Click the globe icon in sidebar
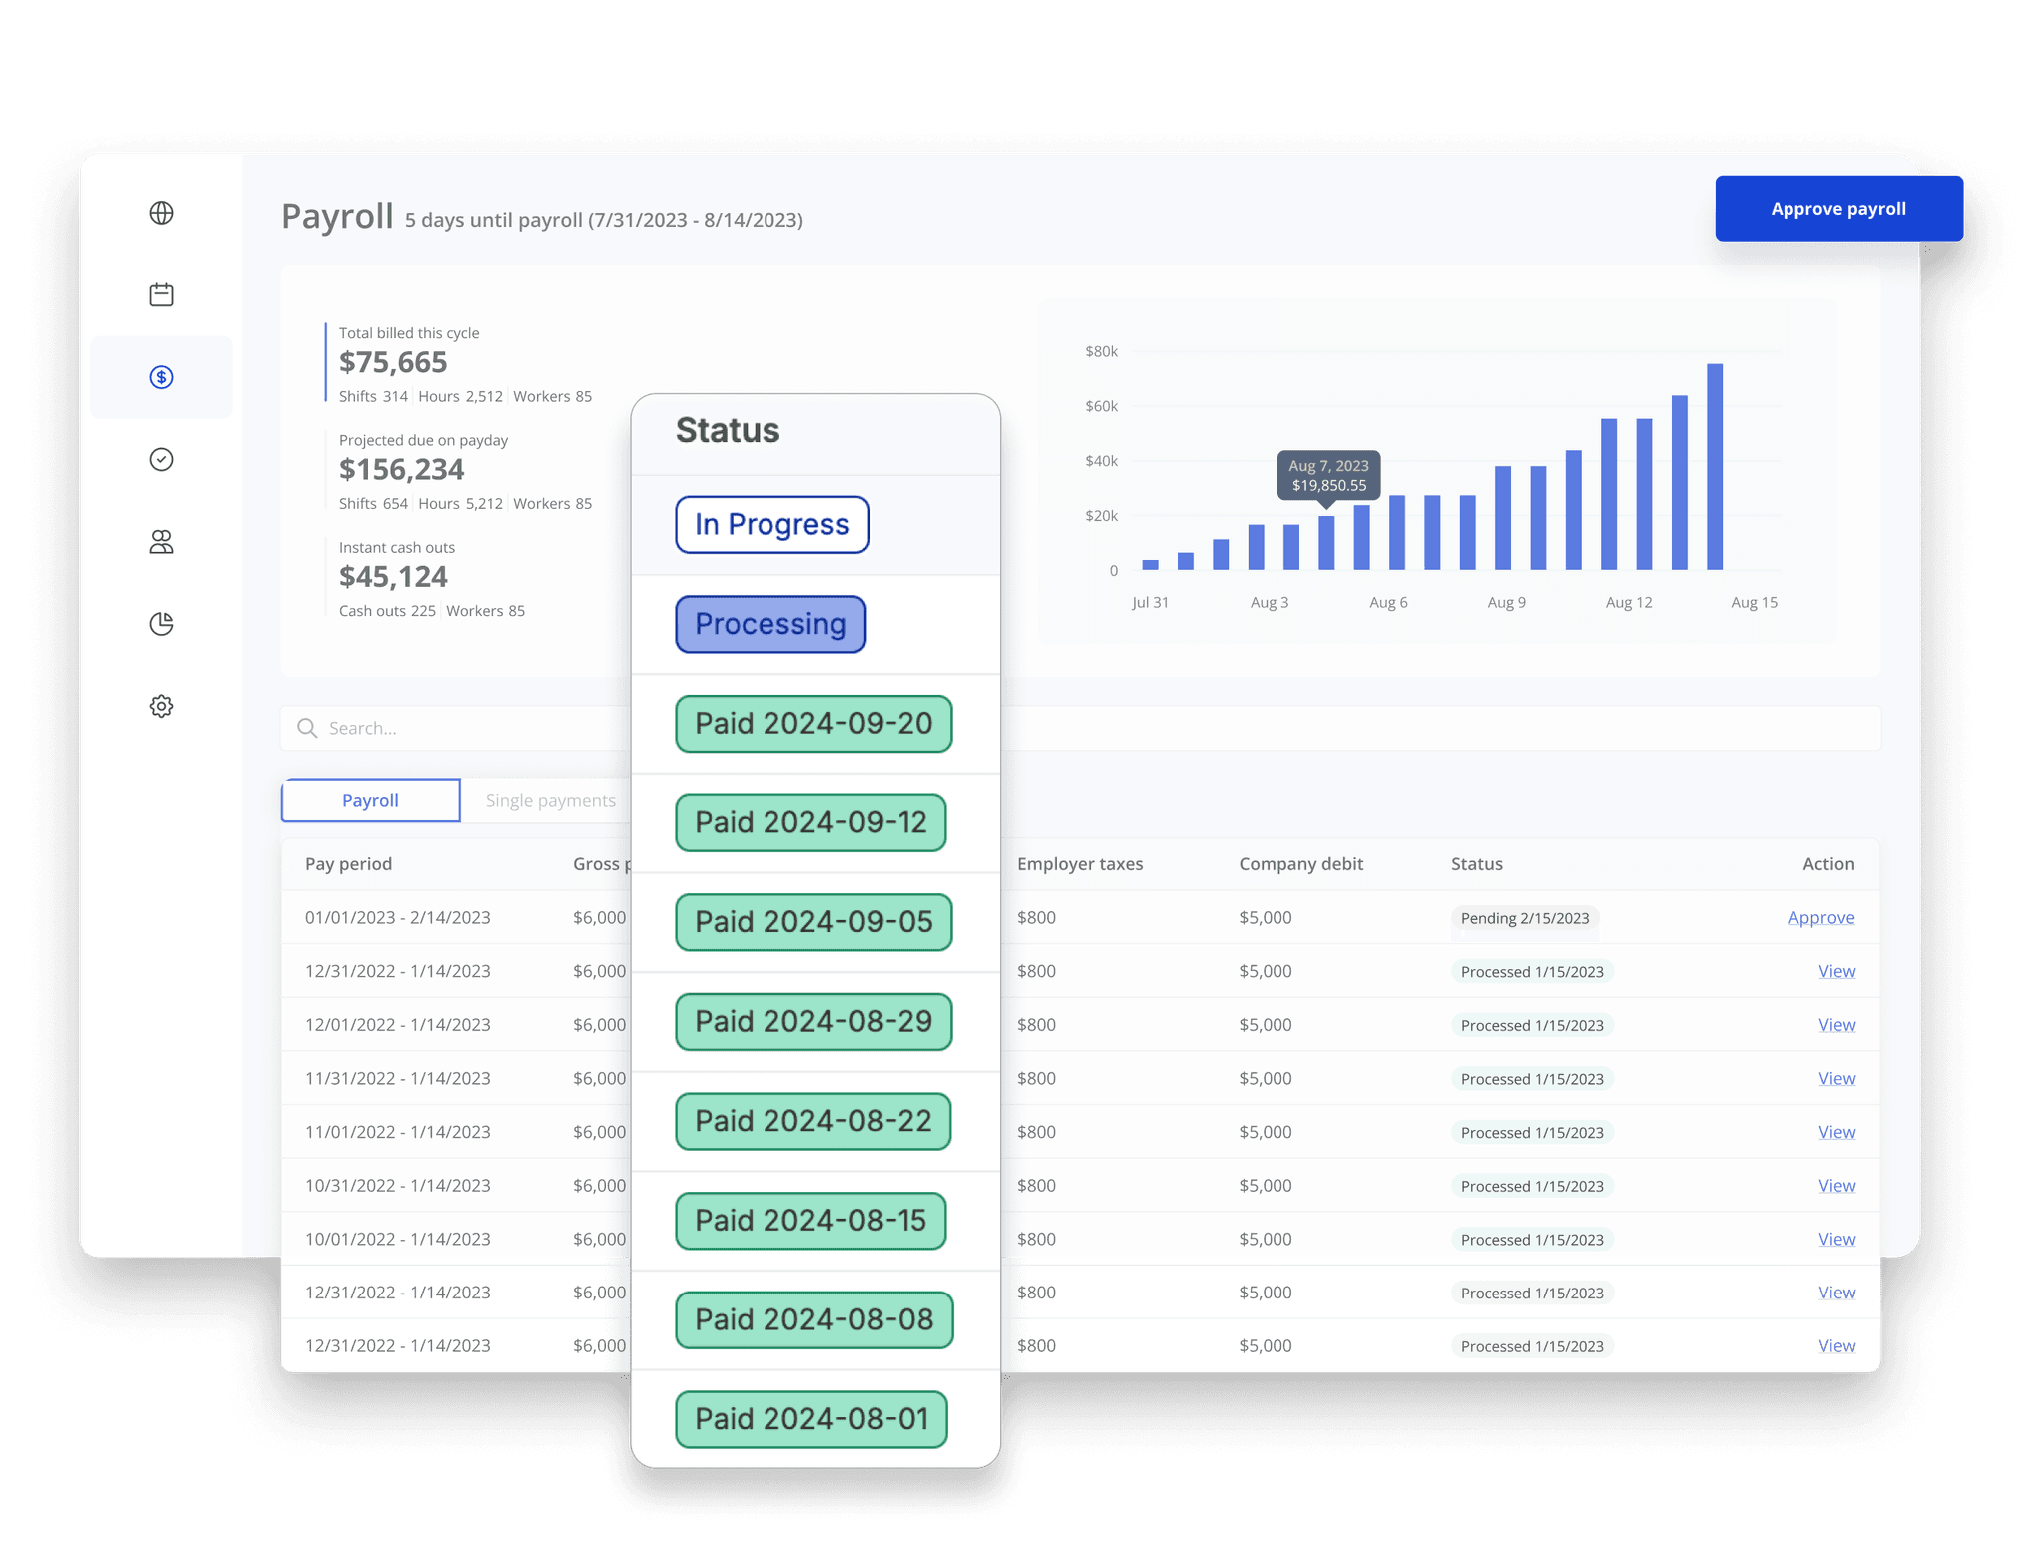Image resolution: width=2044 pixels, height=1553 pixels. point(161,213)
